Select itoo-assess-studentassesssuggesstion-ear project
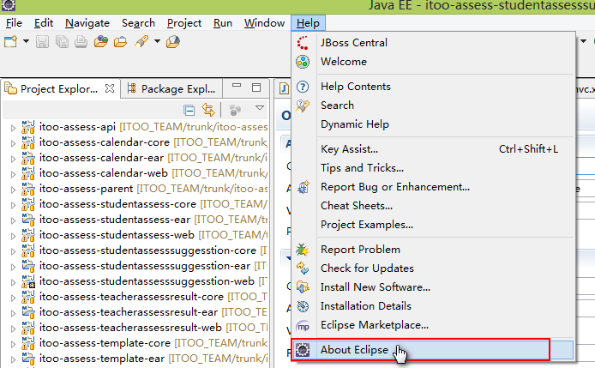 tap(145, 266)
